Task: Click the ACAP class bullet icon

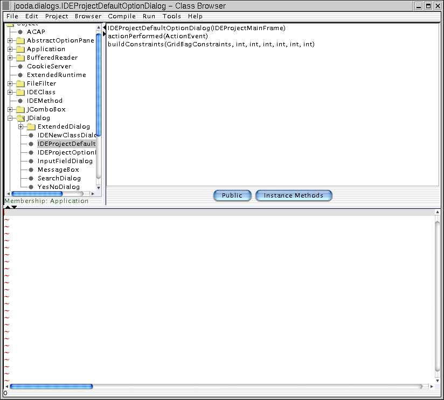Action: click(x=20, y=32)
